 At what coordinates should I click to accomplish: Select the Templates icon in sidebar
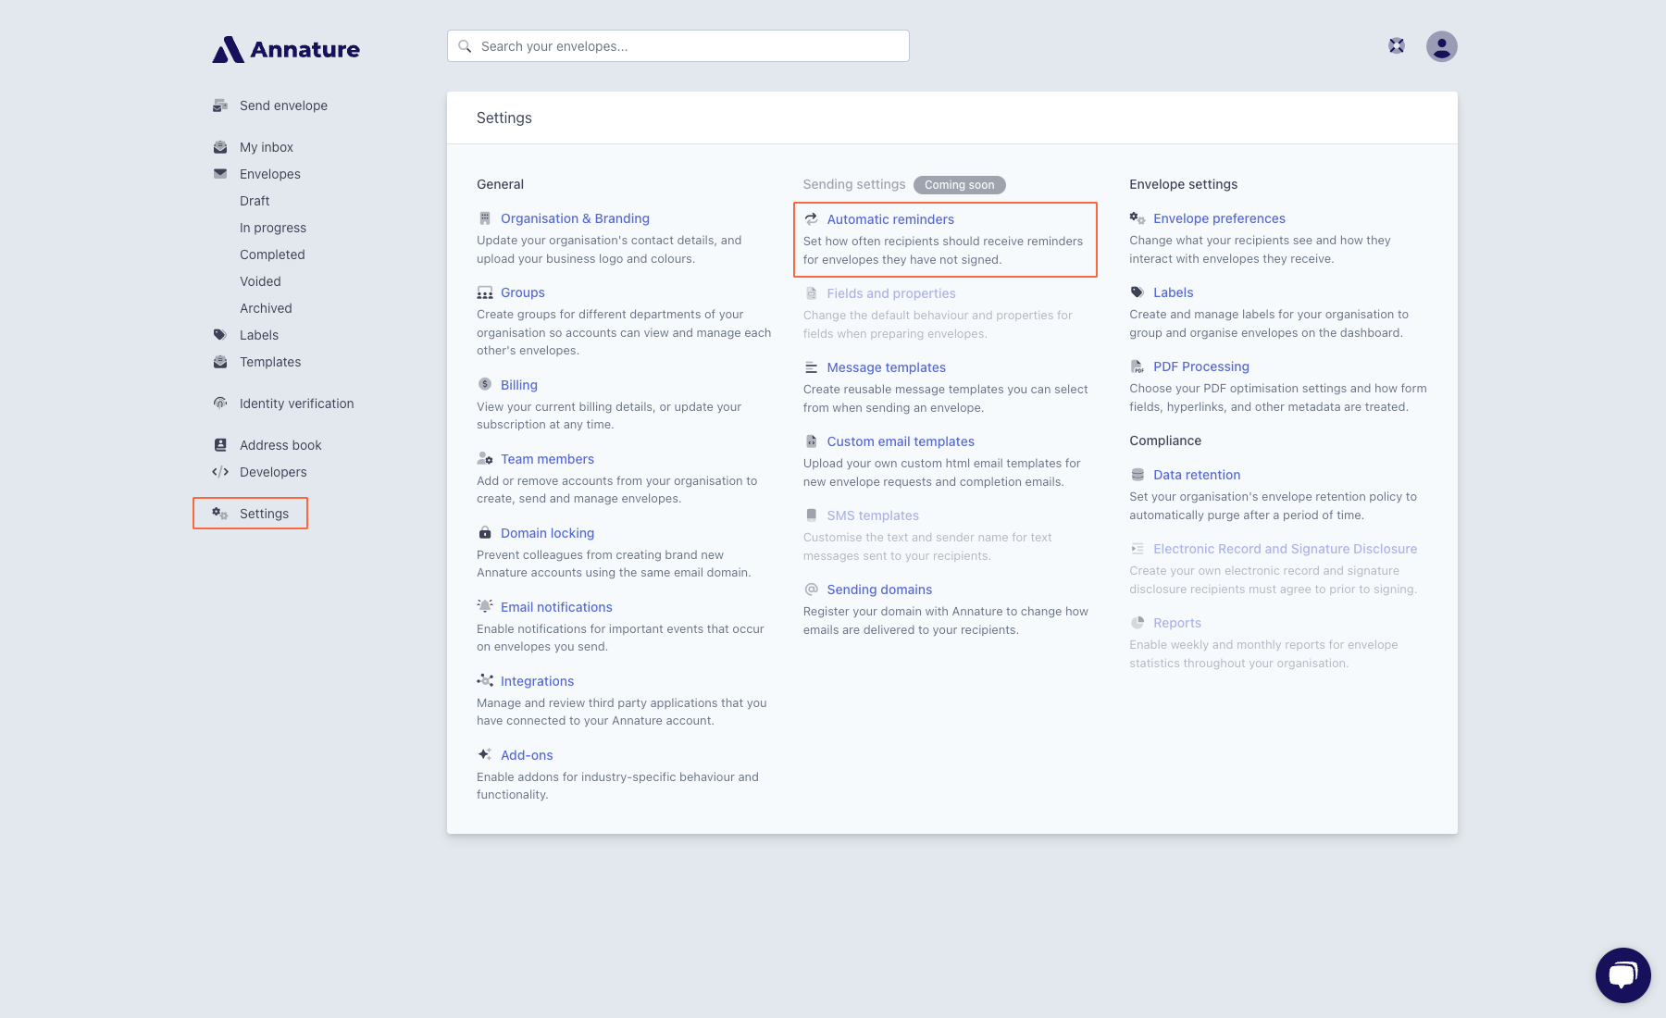[220, 362]
